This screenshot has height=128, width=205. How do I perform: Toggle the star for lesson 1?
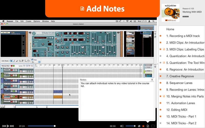(x=161, y=36)
